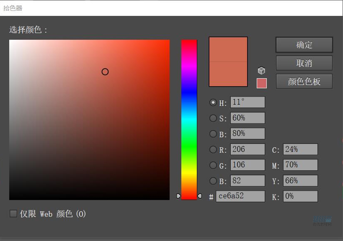
Task: Select the R red radio button
Action: 213,149
